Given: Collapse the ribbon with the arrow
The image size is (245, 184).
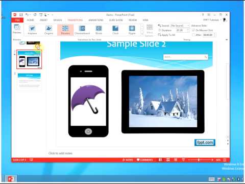Looking at the screenshot, I should (227, 40).
